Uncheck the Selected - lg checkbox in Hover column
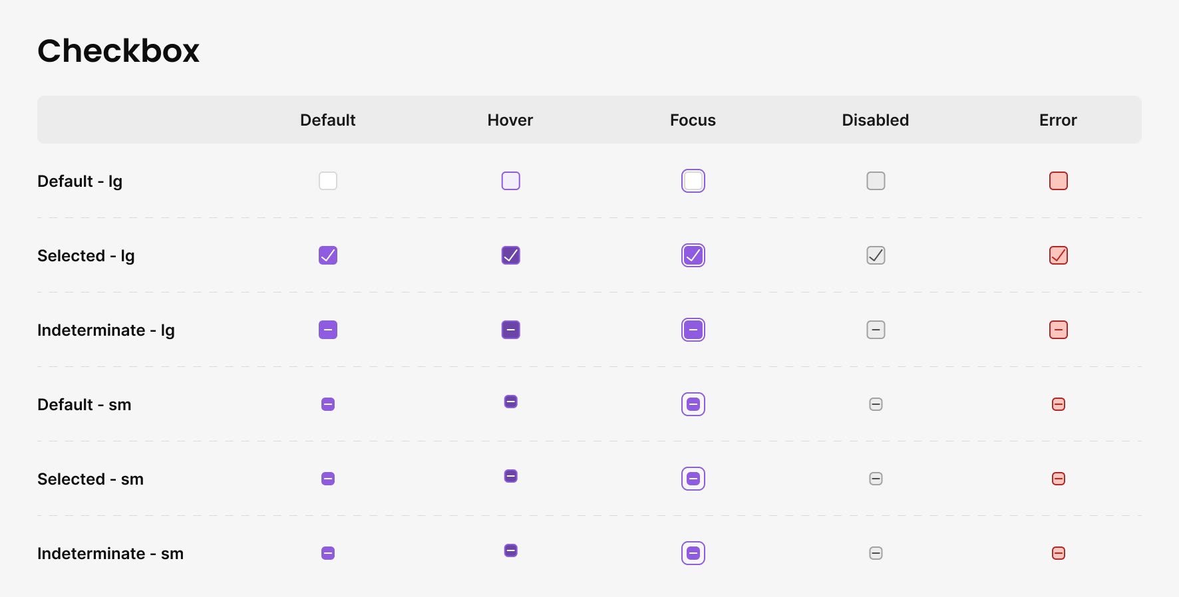Screen dimensions: 1179x597 511,255
